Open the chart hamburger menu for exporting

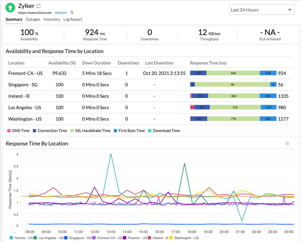point(287,143)
